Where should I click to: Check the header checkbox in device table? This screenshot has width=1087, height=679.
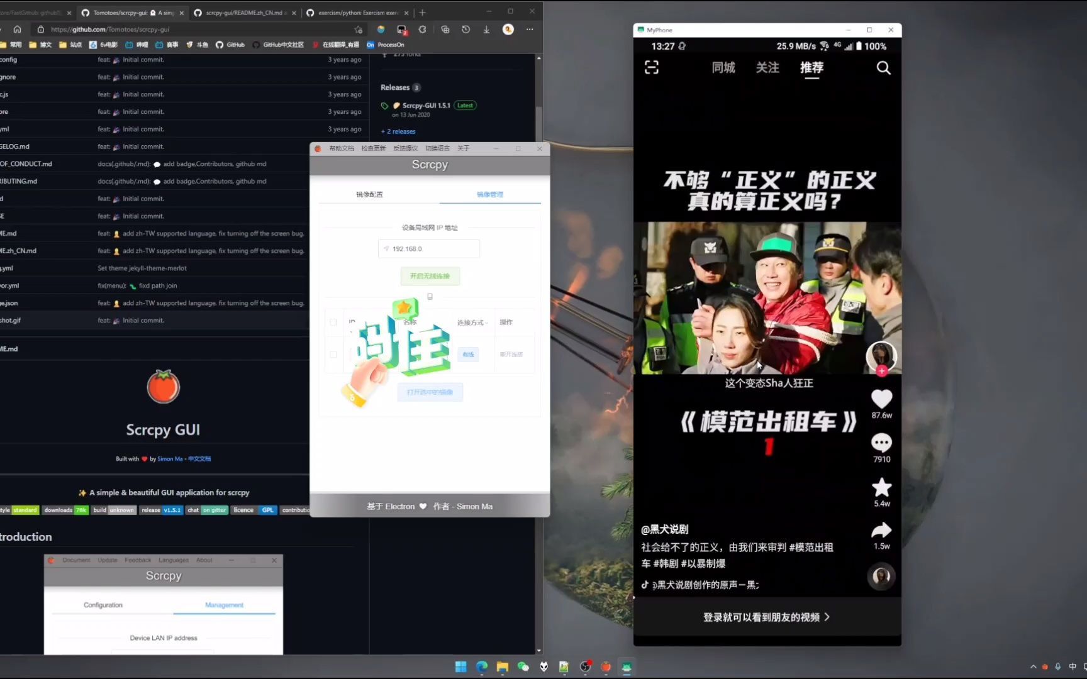pyautogui.click(x=333, y=323)
